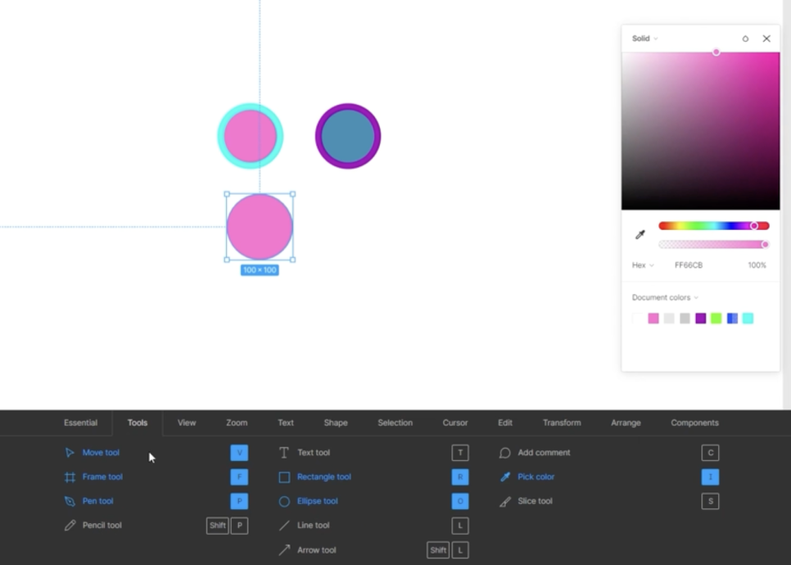Click the 100% opacity value field
The image size is (791, 565).
pyautogui.click(x=757, y=264)
